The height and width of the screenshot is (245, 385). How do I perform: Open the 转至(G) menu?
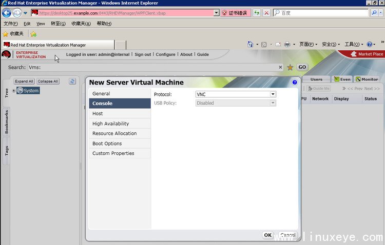(x=58, y=24)
